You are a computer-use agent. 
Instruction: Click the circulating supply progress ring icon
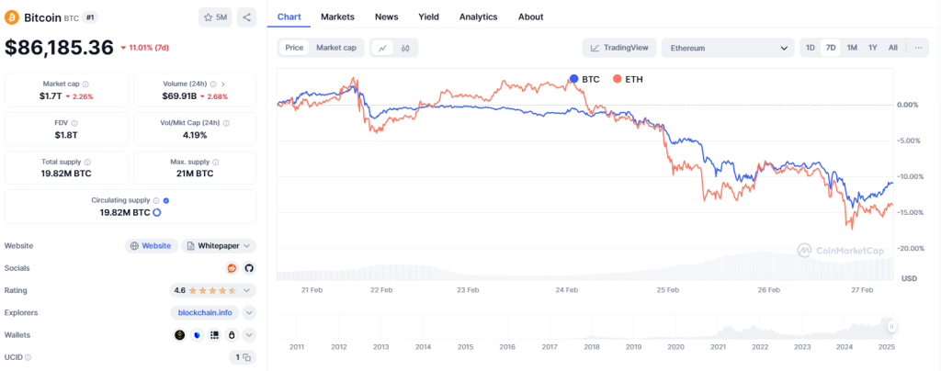click(x=156, y=212)
